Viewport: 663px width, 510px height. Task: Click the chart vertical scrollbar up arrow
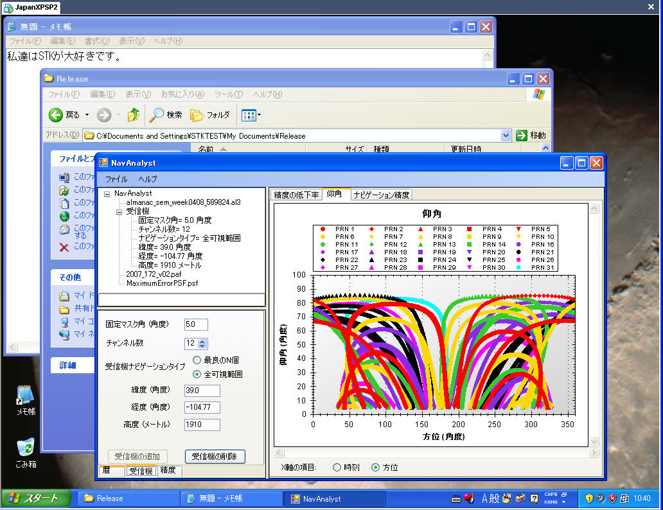tap(594, 209)
